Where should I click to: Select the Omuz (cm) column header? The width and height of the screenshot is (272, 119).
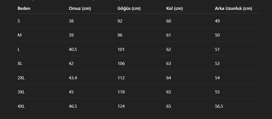[80, 8]
